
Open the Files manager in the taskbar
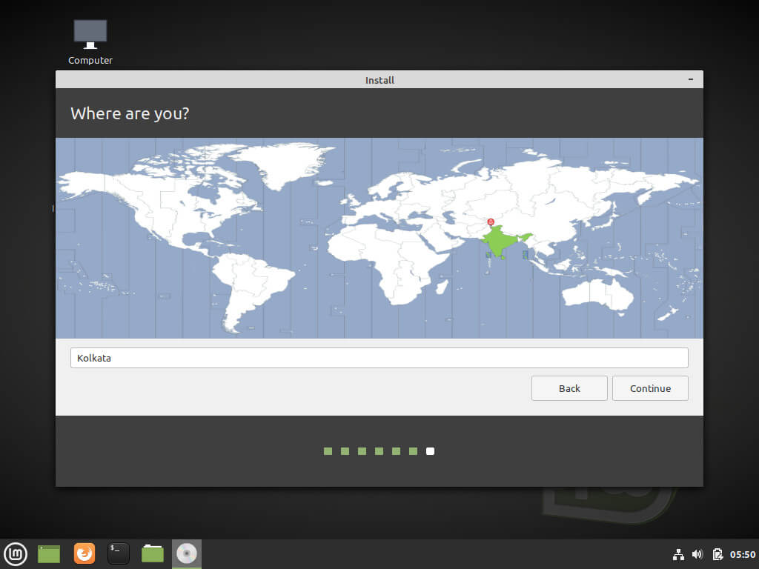tap(153, 553)
